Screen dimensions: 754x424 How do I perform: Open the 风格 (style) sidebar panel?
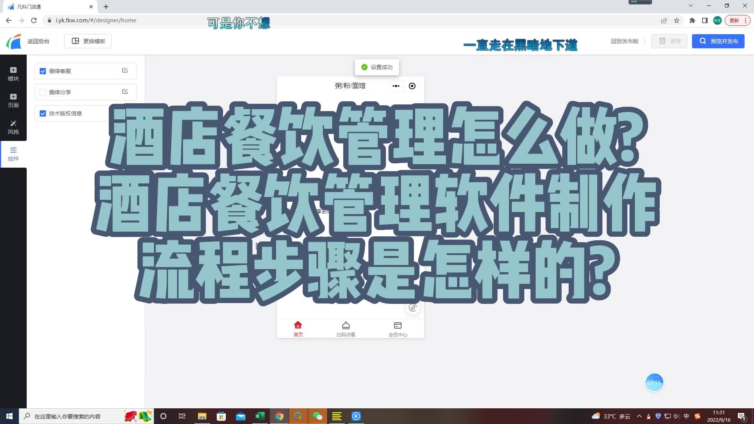pos(13,127)
